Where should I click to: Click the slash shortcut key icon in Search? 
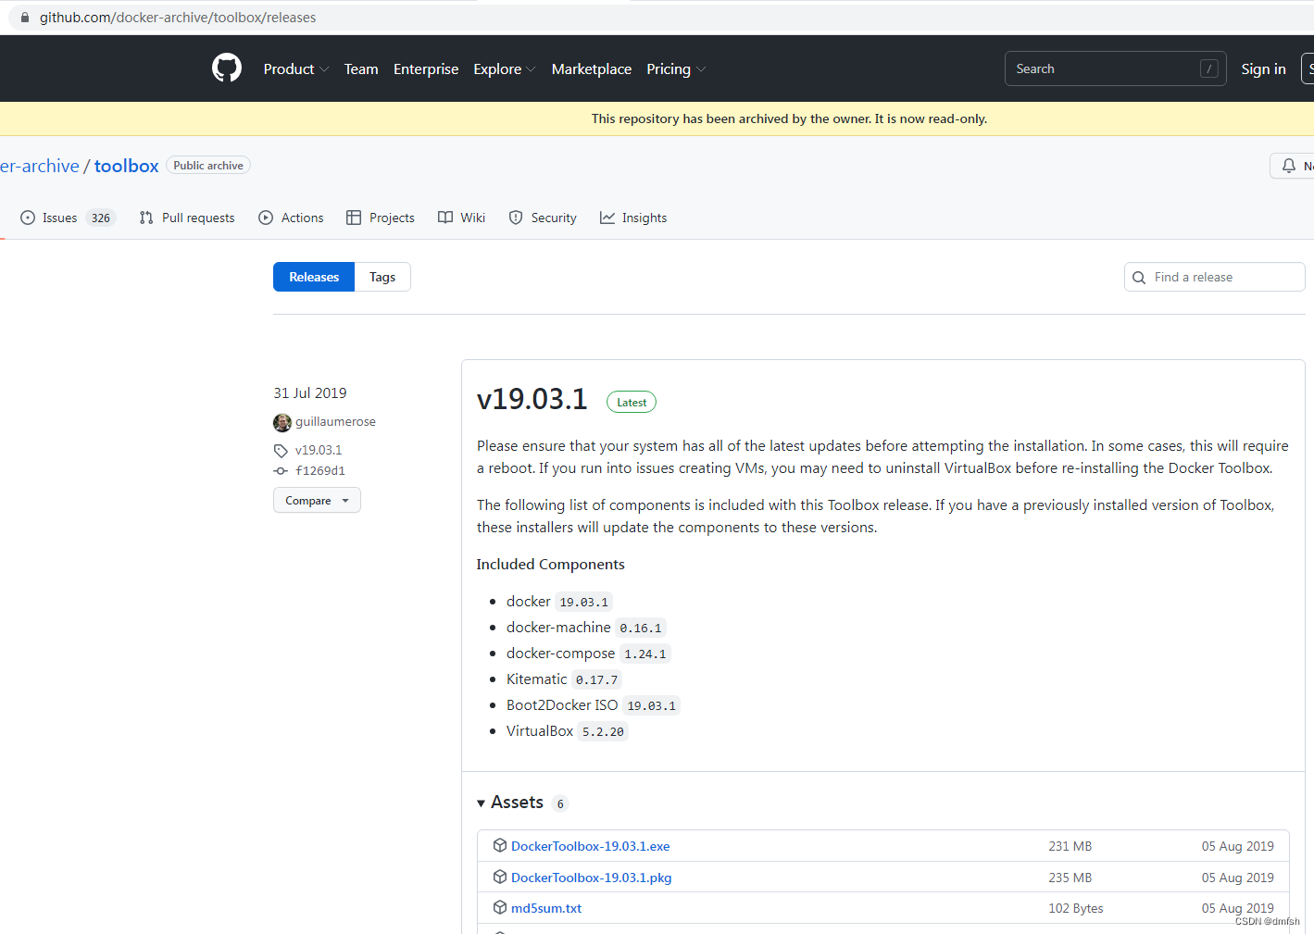tap(1208, 68)
